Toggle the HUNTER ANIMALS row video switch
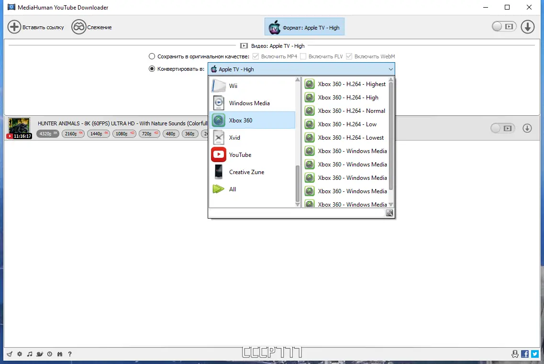544x364 pixels. 503,128
